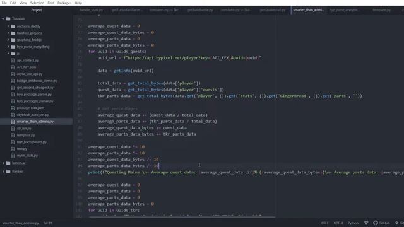Click the Ranked folder icon
This screenshot has height=227, width=404.
click(8, 172)
